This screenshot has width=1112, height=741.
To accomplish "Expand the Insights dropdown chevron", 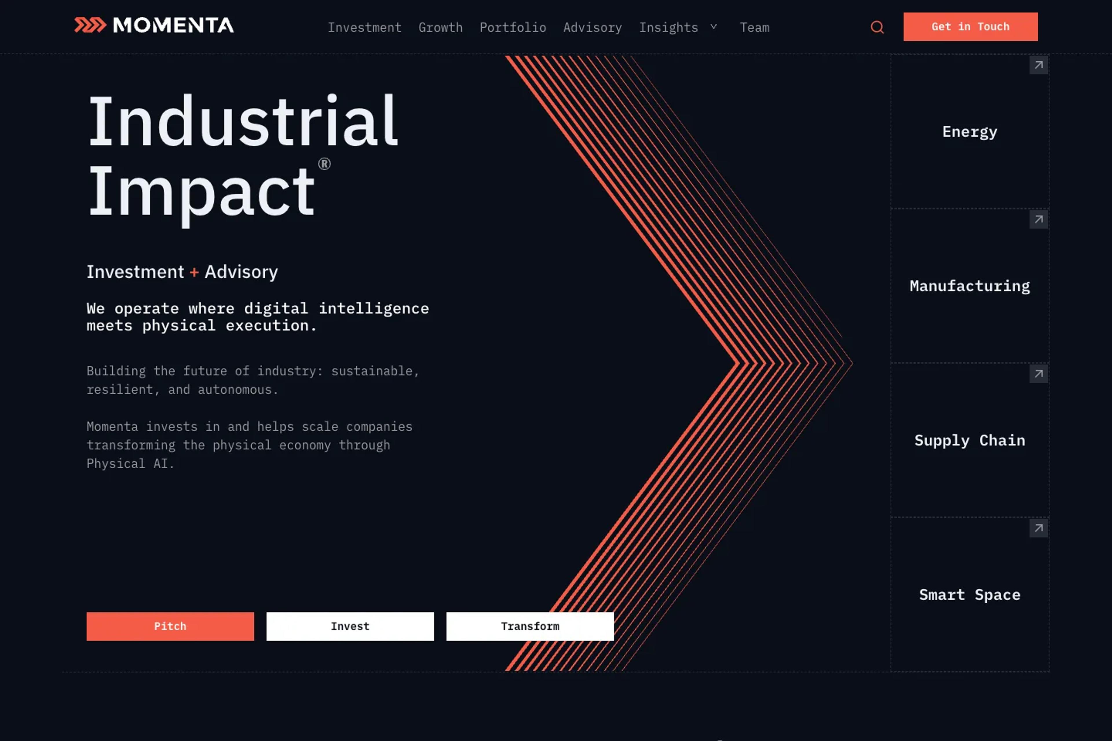I will point(714,27).
